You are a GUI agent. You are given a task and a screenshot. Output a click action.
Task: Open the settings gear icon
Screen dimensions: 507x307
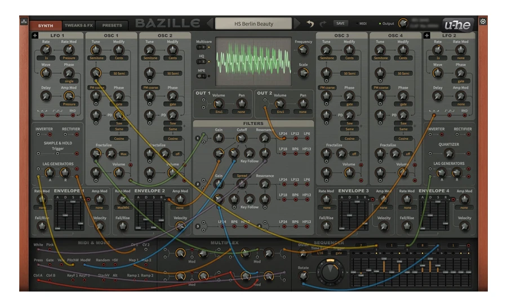[x=483, y=21]
